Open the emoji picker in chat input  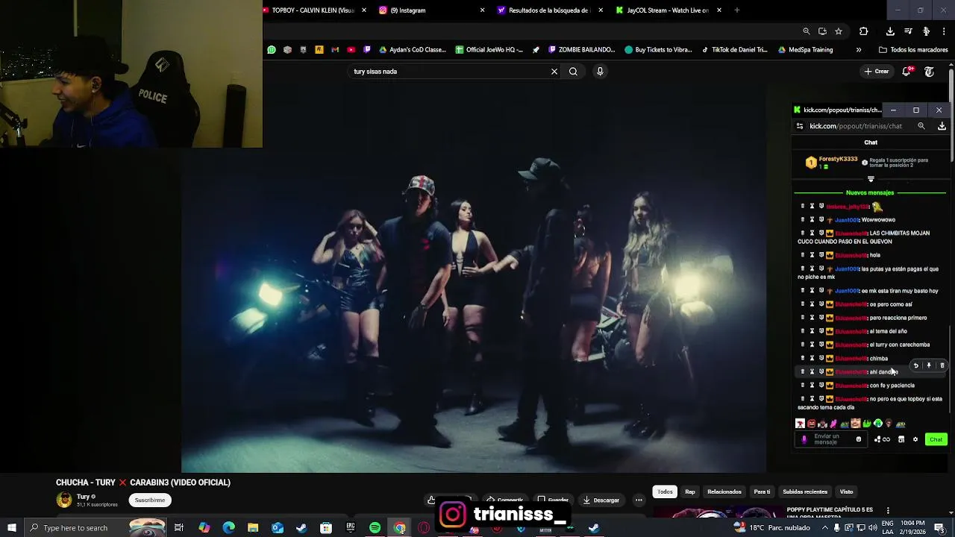tap(859, 439)
